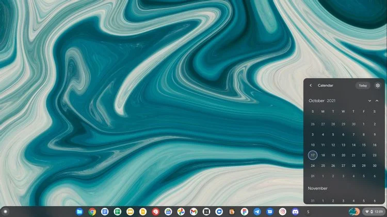Open Instagram from the shelf
387x217 pixels.
click(x=282, y=211)
